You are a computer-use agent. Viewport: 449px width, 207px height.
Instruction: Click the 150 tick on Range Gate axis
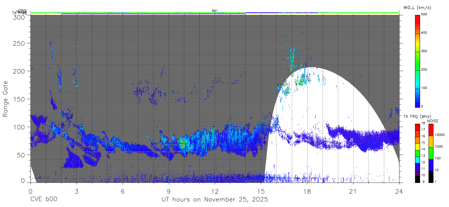(19, 99)
